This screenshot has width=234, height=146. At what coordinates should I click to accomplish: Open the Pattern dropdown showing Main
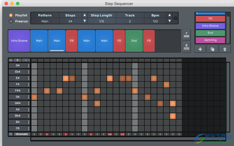coord(45,21)
